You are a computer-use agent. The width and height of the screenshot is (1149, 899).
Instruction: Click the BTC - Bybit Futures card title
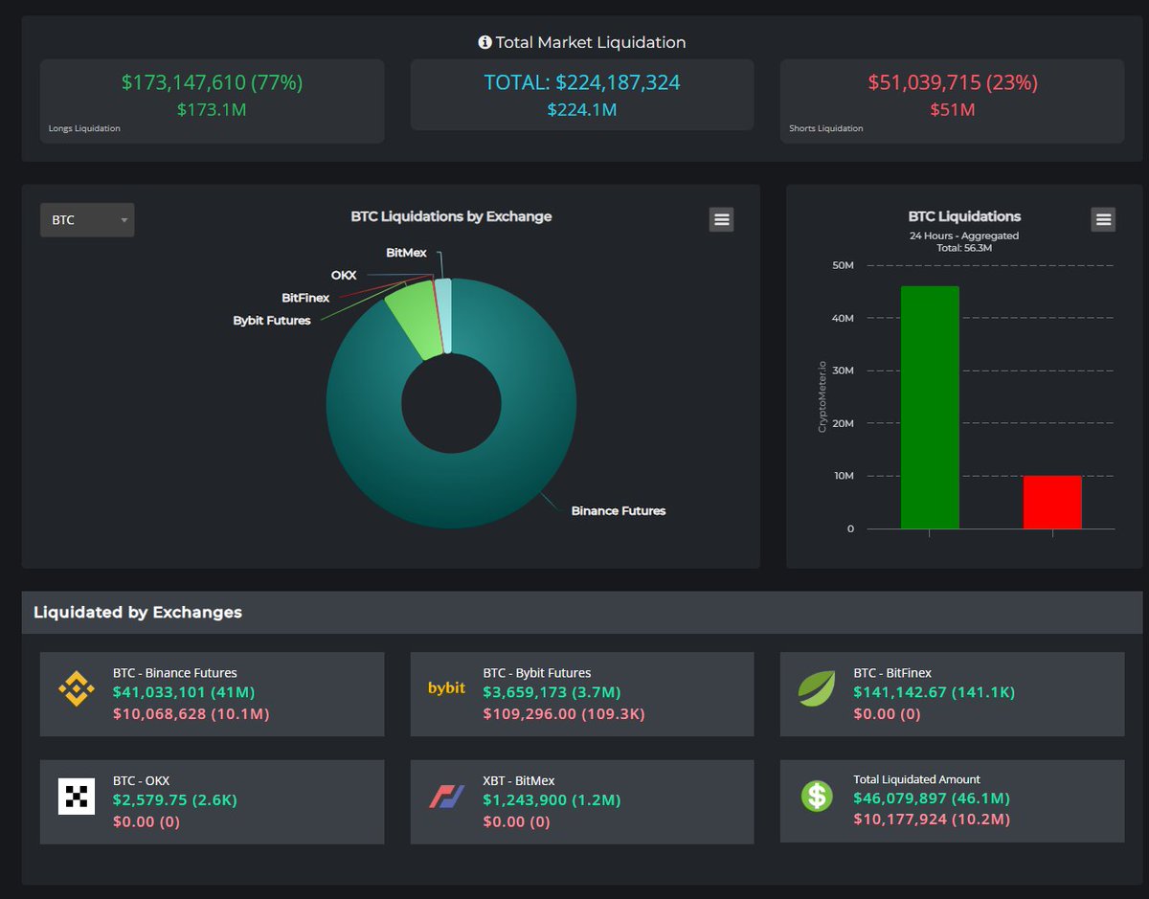tap(537, 673)
